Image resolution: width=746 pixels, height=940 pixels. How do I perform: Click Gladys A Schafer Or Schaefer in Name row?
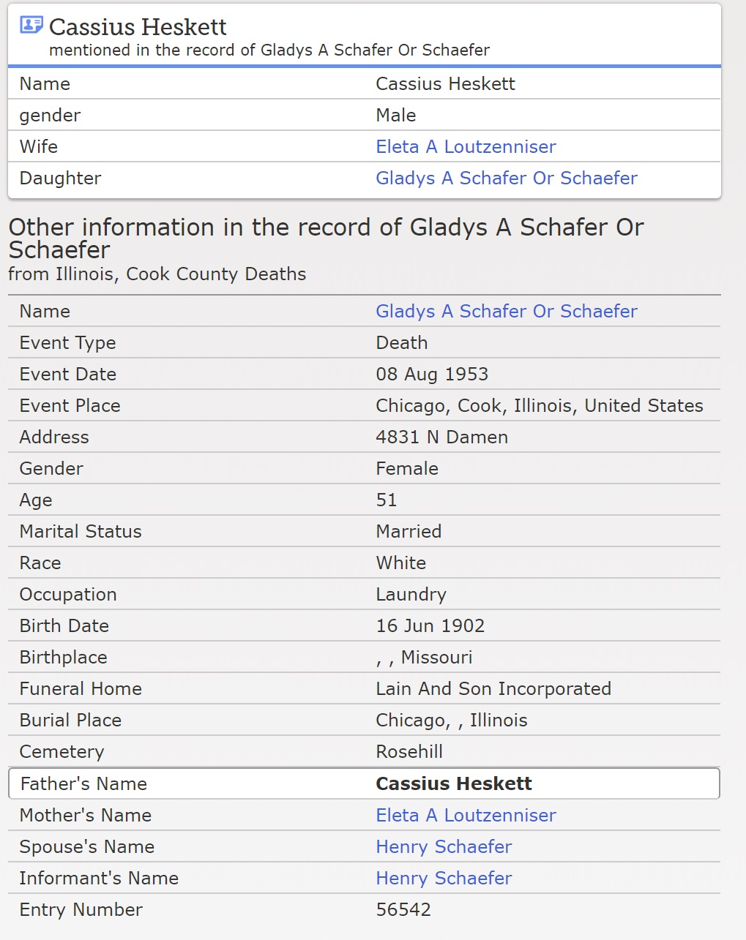tap(506, 312)
